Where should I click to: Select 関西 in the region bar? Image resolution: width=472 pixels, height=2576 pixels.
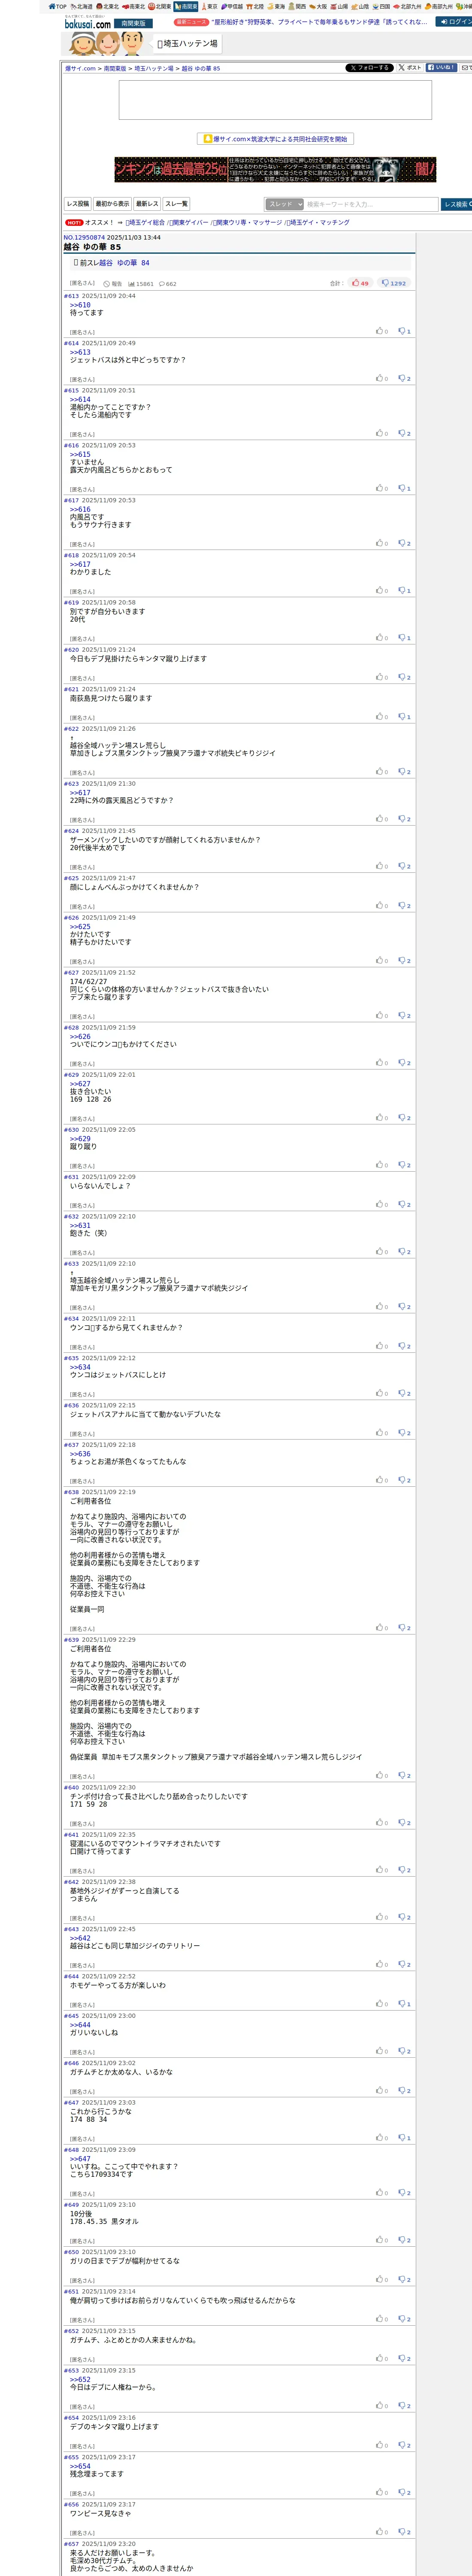coord(297,6)
